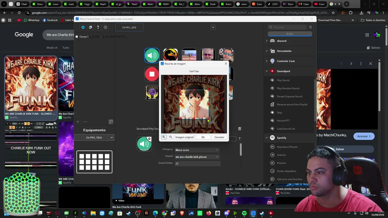Open the WhatsApp bookmark
Viewport: 388px width, 218px height.
32,20
